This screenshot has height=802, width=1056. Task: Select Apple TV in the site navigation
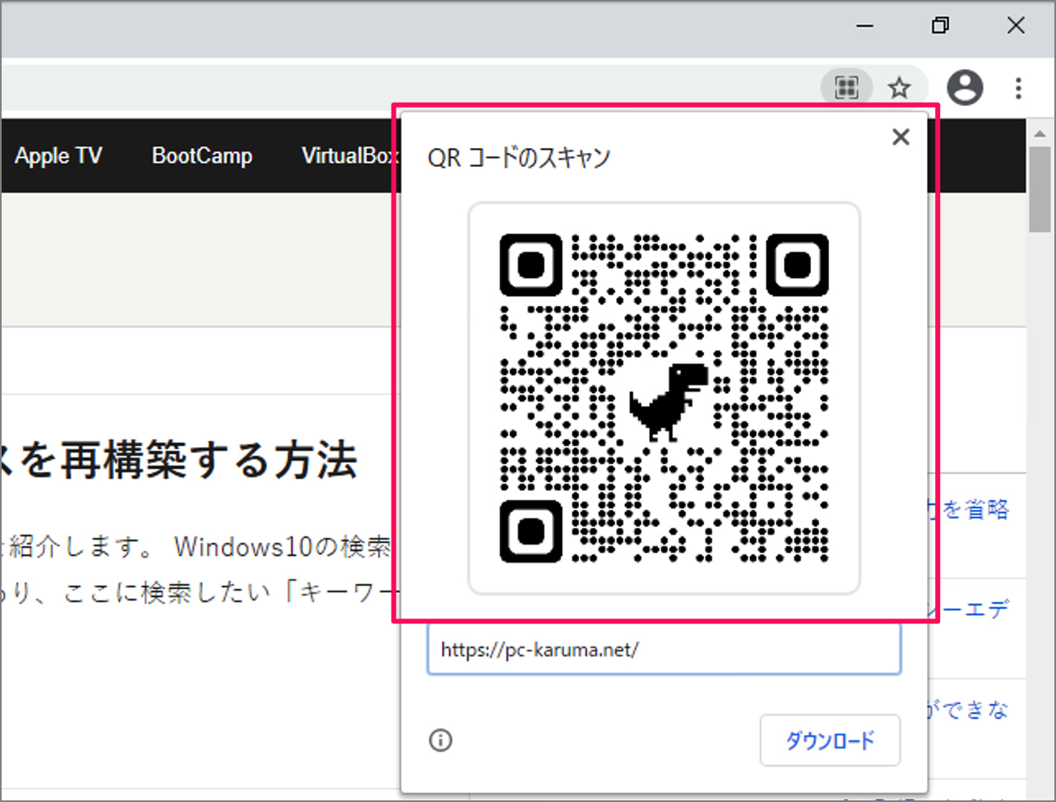[x=58, y=155]
